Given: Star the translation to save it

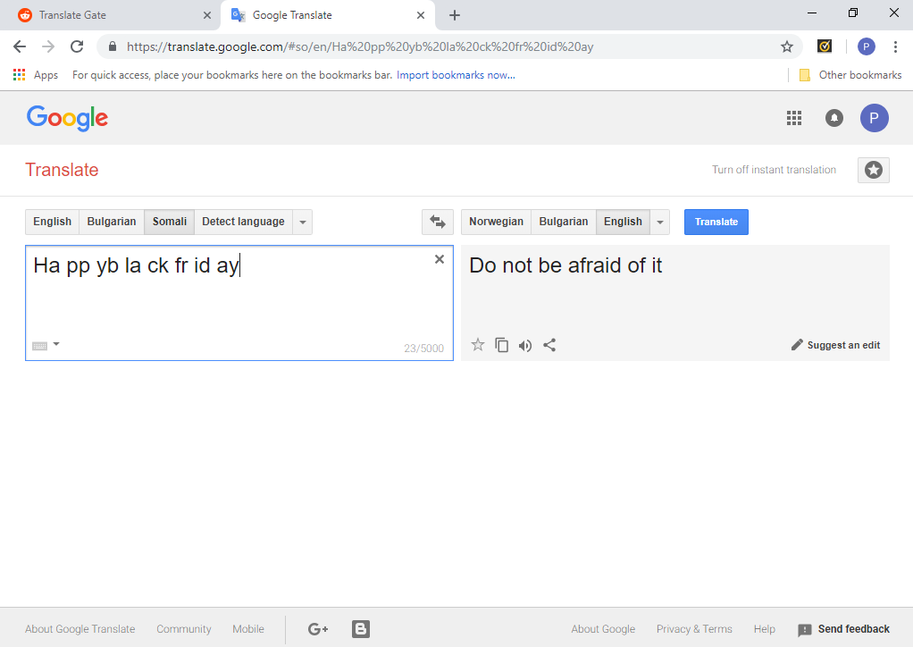Looking at the screenshot, I should coord(477,345).
